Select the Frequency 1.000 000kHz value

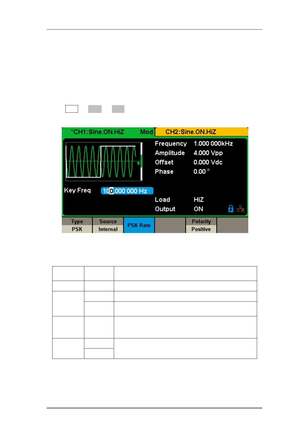coord(213,144)
